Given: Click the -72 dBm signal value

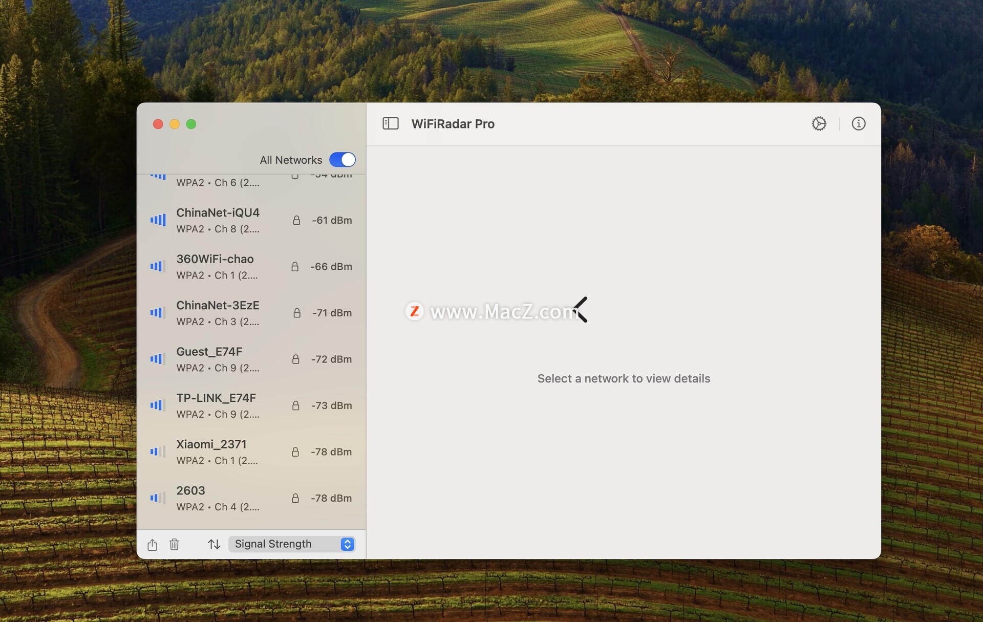Looking at the screenshot, I should pos(331,359).
